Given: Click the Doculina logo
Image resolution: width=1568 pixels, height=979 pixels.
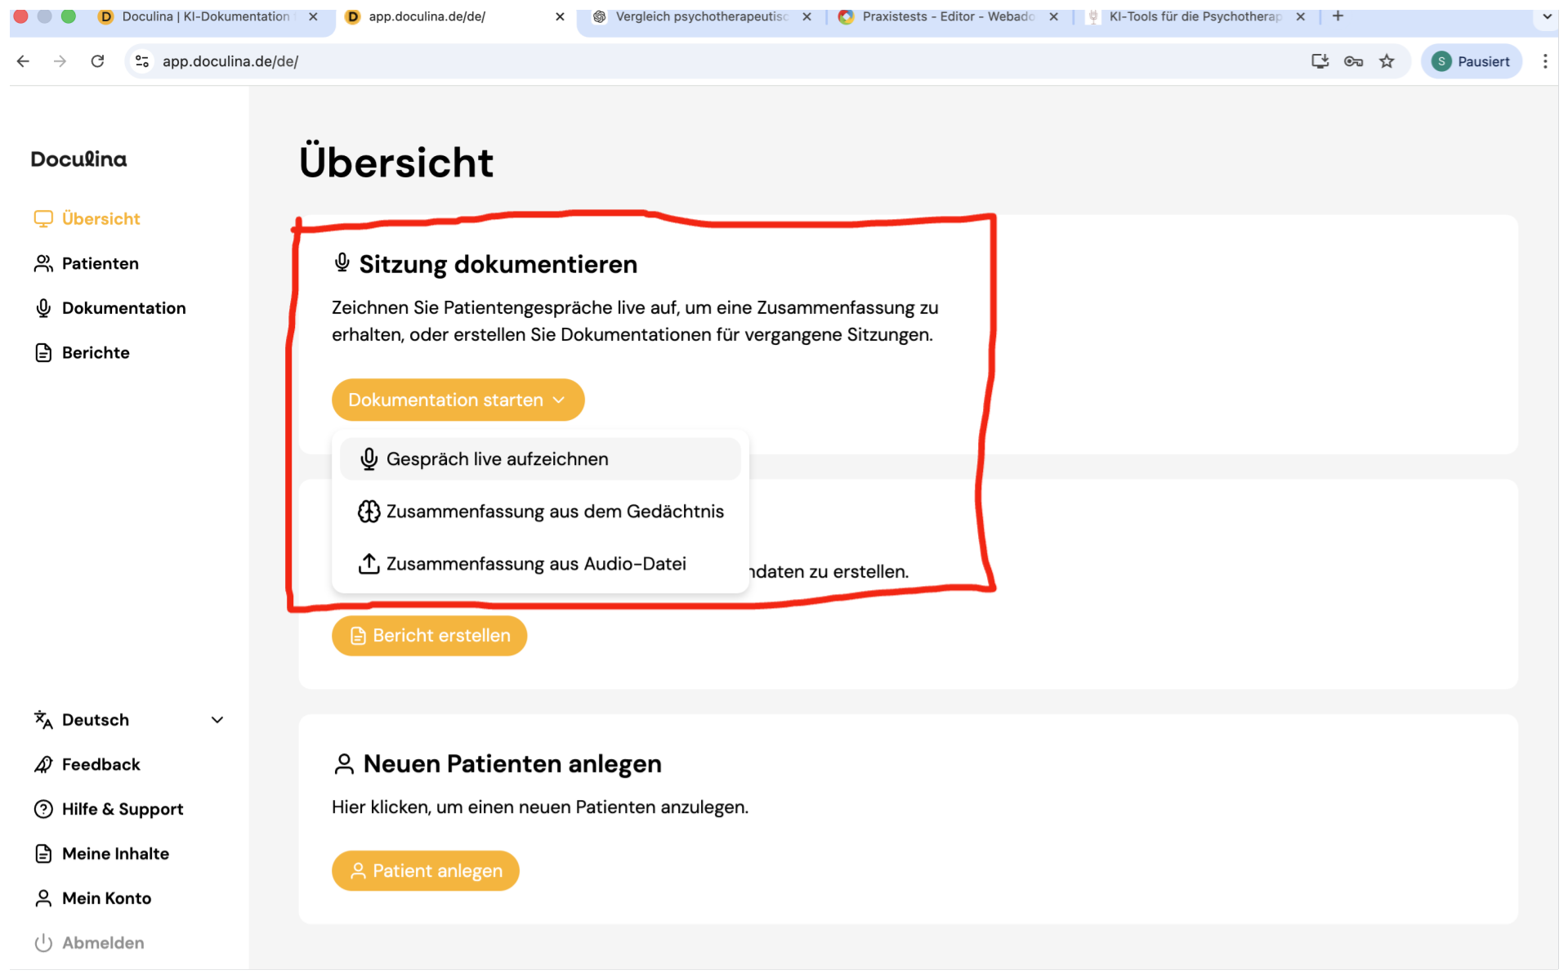Looking at the screenshot, I should point(78,159).
